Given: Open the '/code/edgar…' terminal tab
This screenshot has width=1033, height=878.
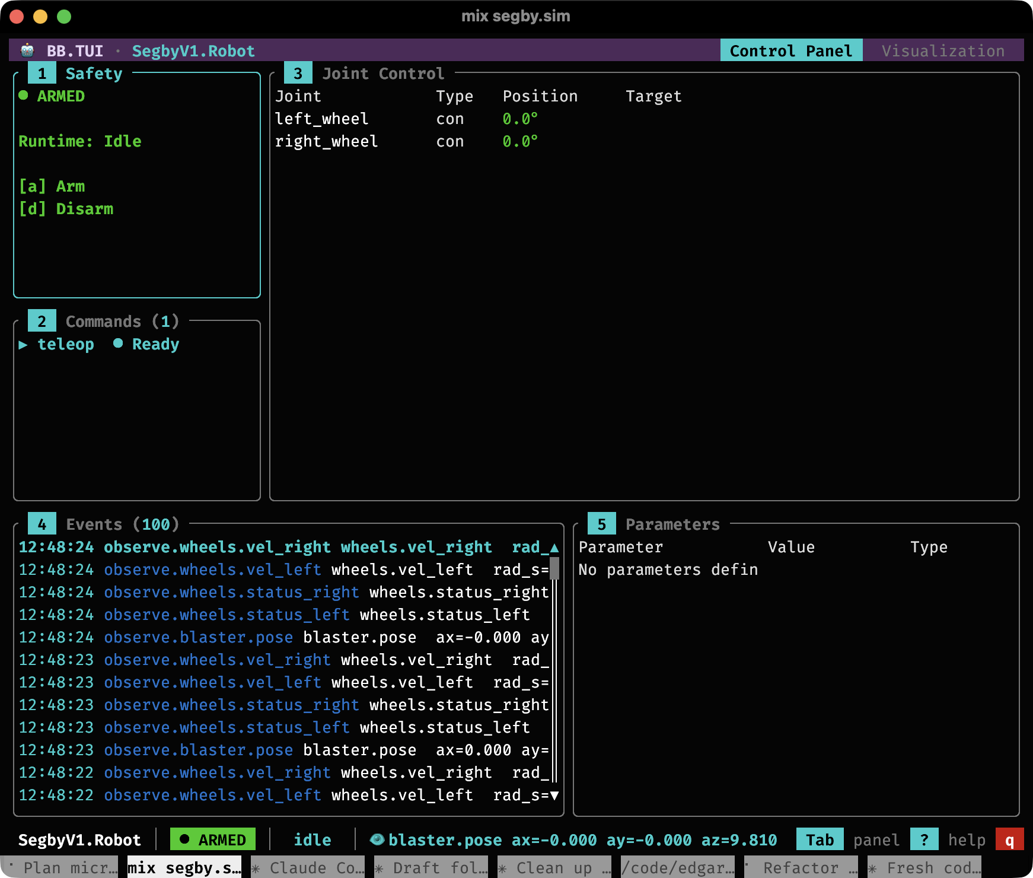Looking at the screenshot, I should pyautogui.click(x=678, y=867).
